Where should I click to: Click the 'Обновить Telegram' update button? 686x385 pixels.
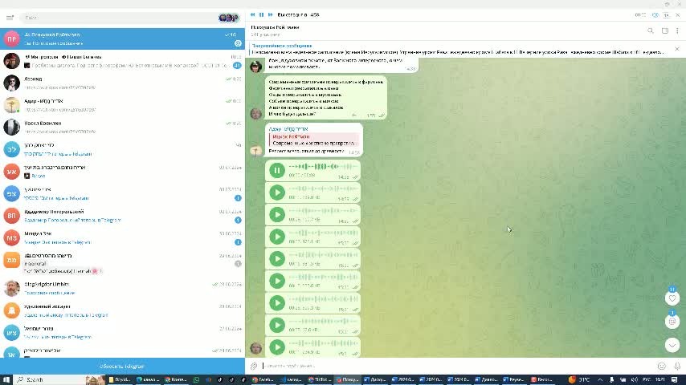click(122, 367)
